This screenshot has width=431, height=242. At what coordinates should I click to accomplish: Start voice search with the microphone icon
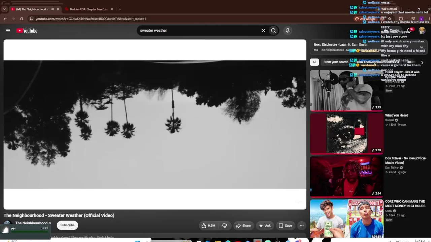288,31
